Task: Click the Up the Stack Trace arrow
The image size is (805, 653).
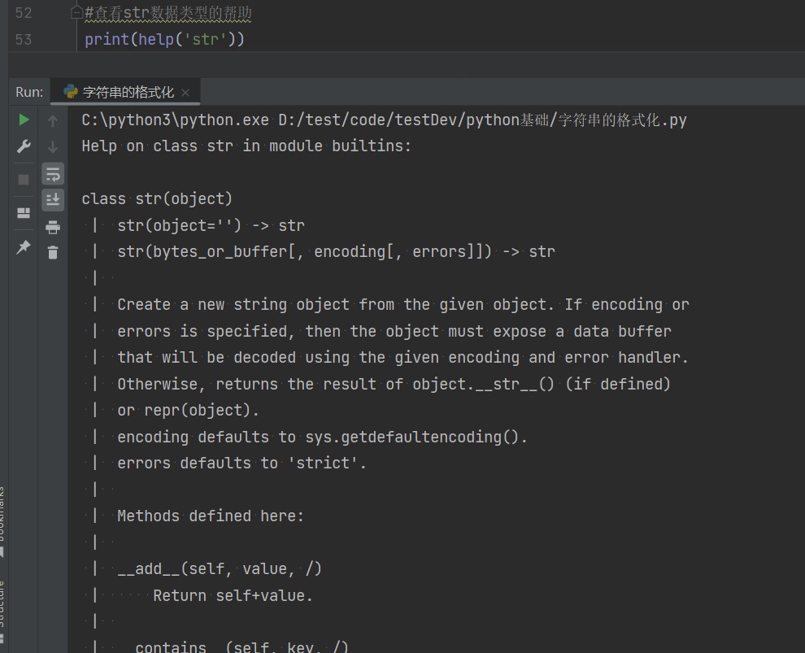Action: tap(53, 121)
